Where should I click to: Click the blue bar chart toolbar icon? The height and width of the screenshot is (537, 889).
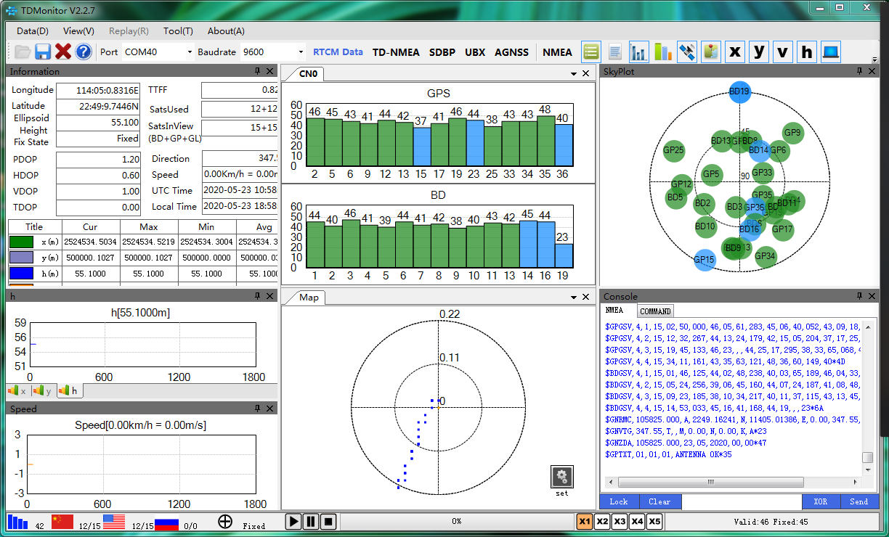(x=639, y=52)
